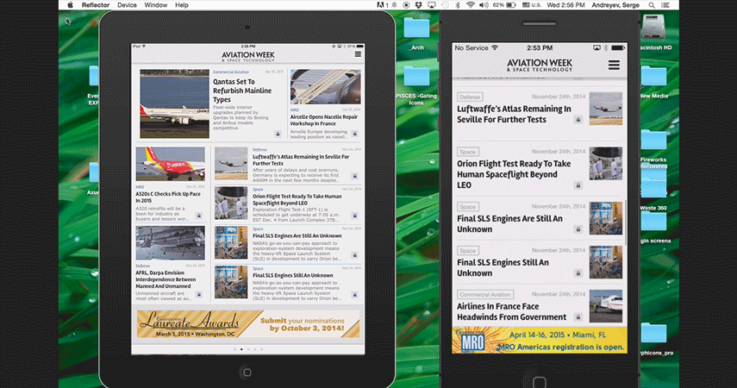This screenshot has width=737, height=388.
Task: Open iPad Final SLS Engines Are Still An Unknown
Action: 297,235
